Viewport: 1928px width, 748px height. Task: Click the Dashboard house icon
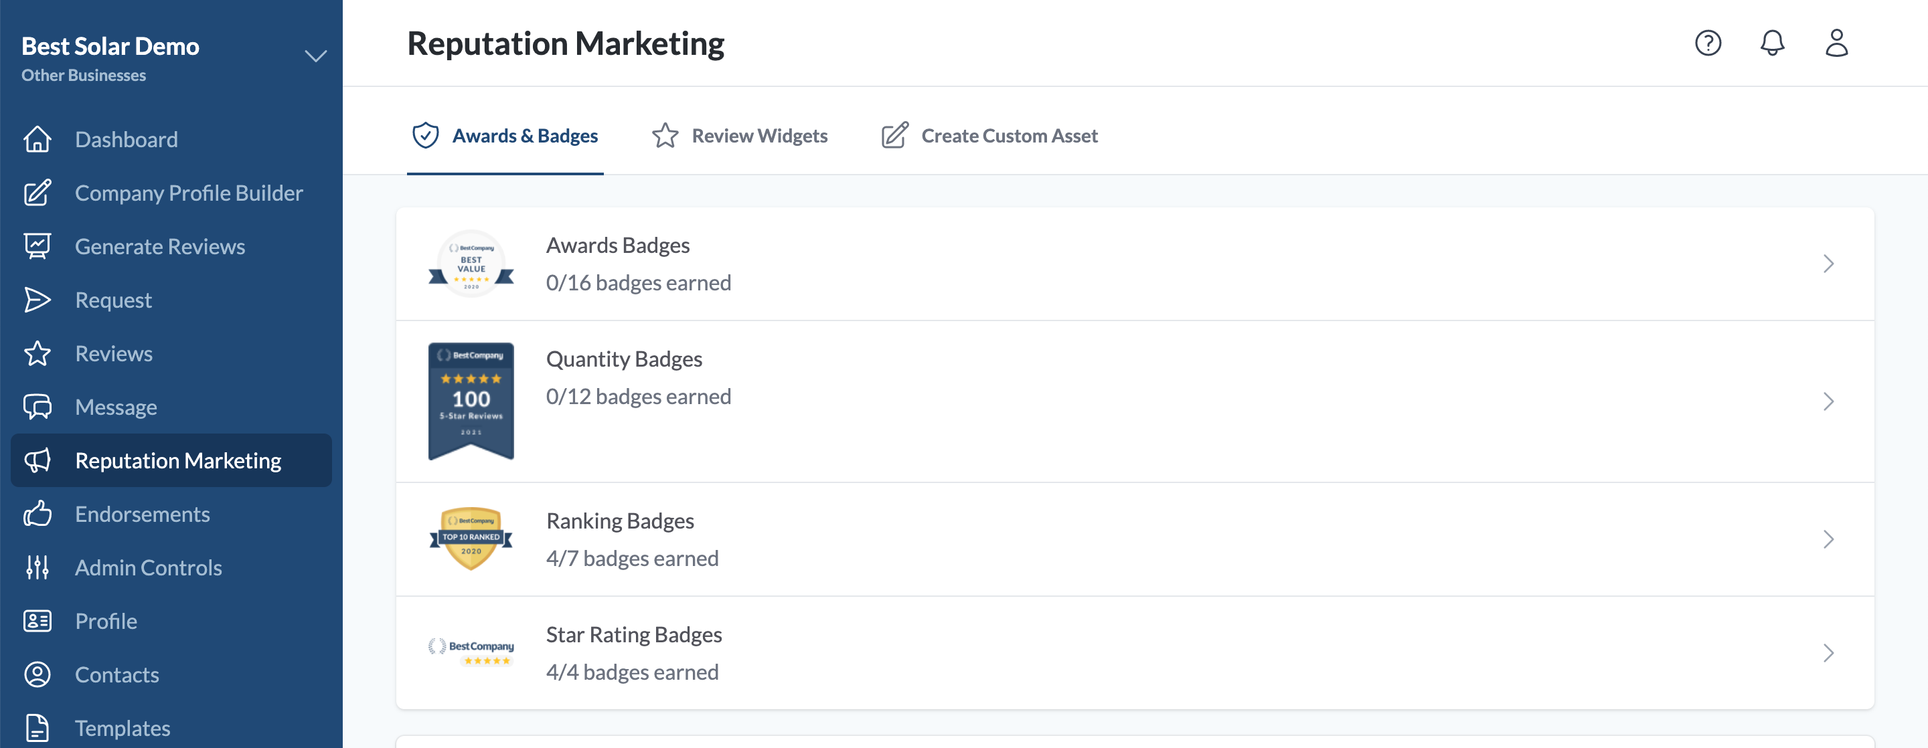(37, 139)
